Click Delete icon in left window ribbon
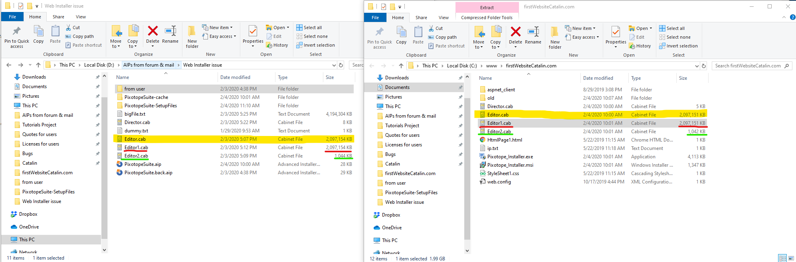This screenshot has width=796, height=262. (x=152, y=35)
